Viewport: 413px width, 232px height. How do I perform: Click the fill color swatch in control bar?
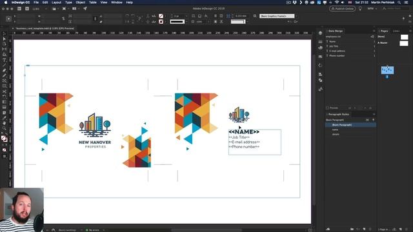(x=161, y=16)
